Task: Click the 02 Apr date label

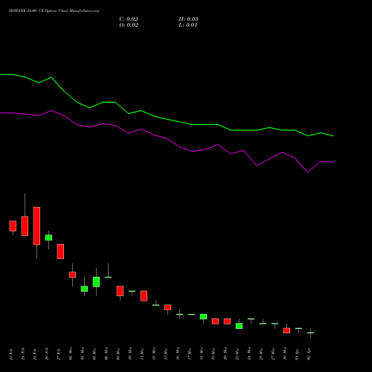Action: [x=309, y=354]
